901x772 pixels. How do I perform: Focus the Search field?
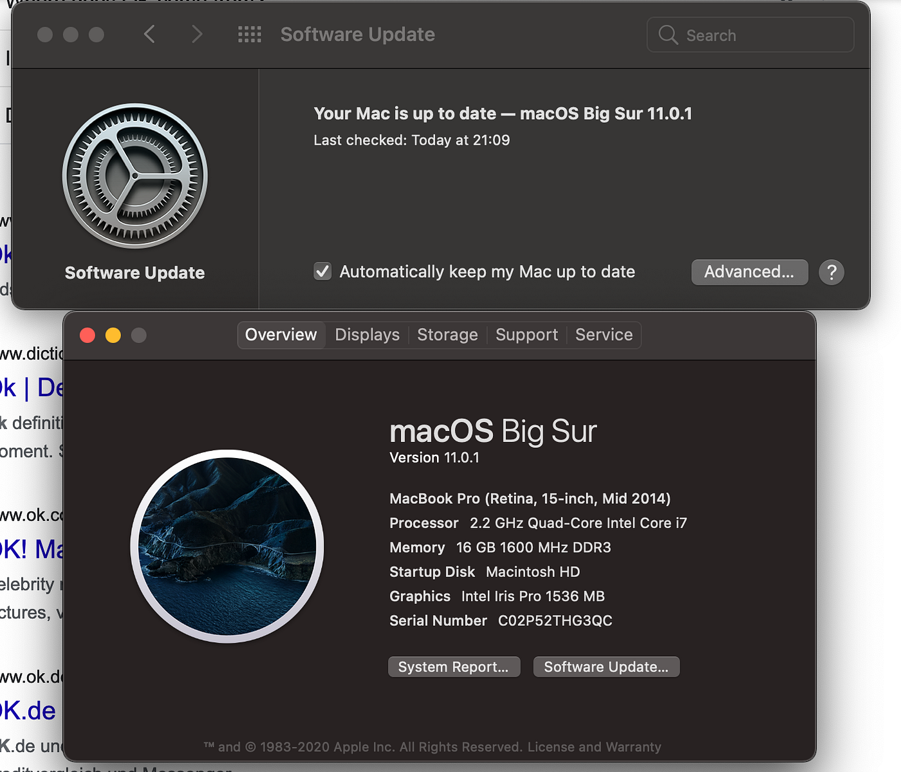pyautogui.click(x=750, y=35)
